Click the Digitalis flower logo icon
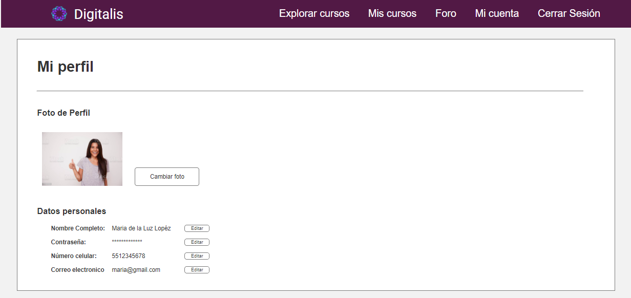The height and width of the screenshot is (298, 631). pos(59,14)
